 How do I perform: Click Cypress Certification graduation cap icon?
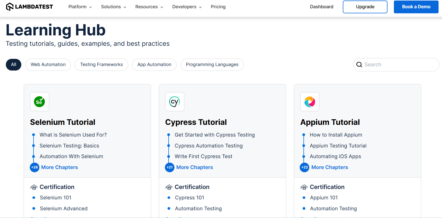point(169,187)
